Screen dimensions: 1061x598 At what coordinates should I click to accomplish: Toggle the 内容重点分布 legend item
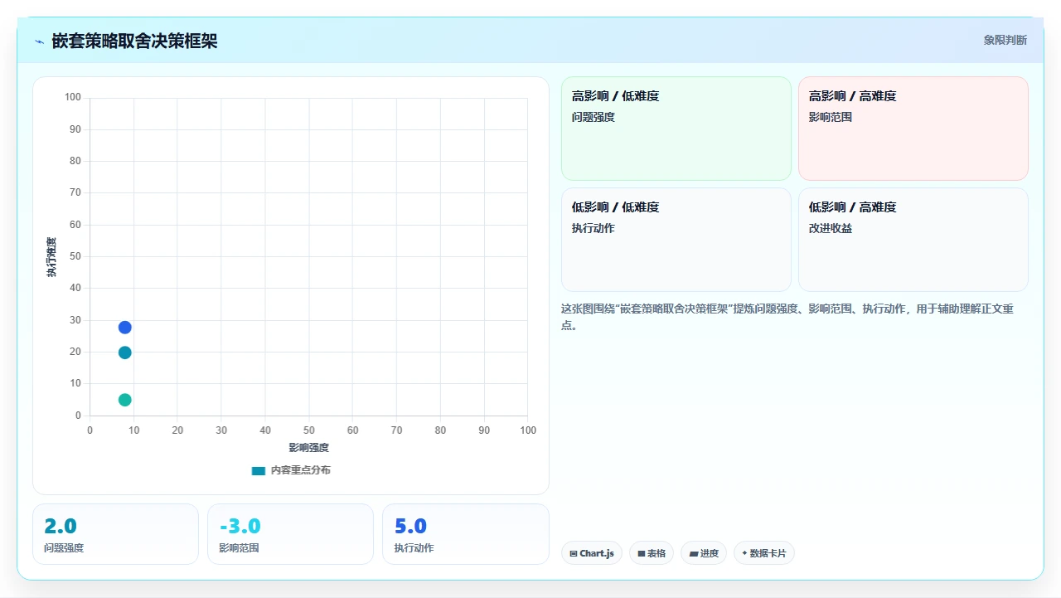(x=291, y=470)
